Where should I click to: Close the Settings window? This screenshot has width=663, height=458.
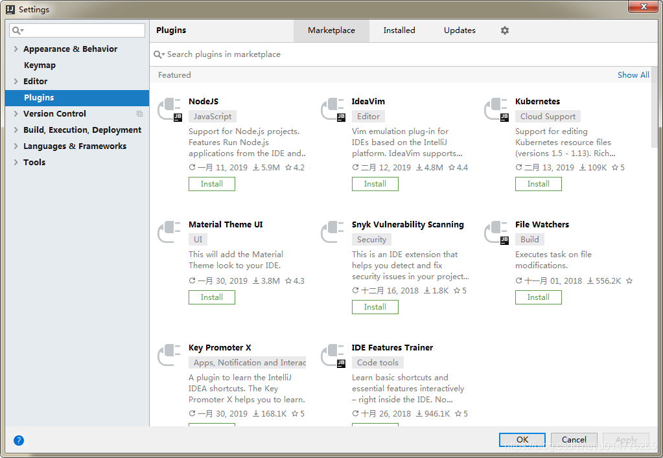(643, 6)
